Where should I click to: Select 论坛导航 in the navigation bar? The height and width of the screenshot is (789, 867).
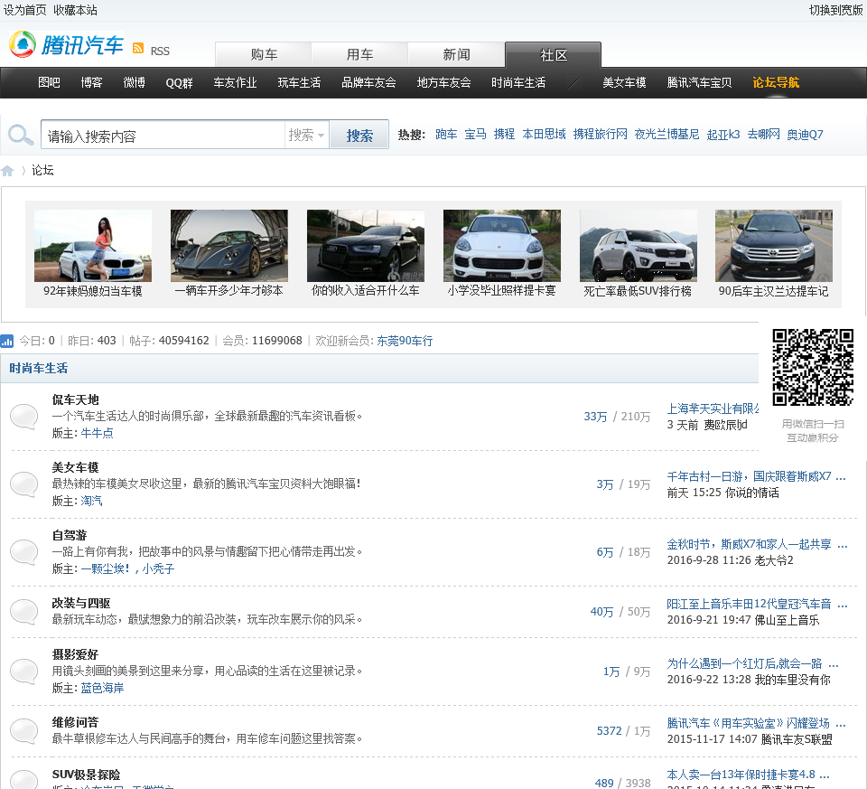coord(776,82)
